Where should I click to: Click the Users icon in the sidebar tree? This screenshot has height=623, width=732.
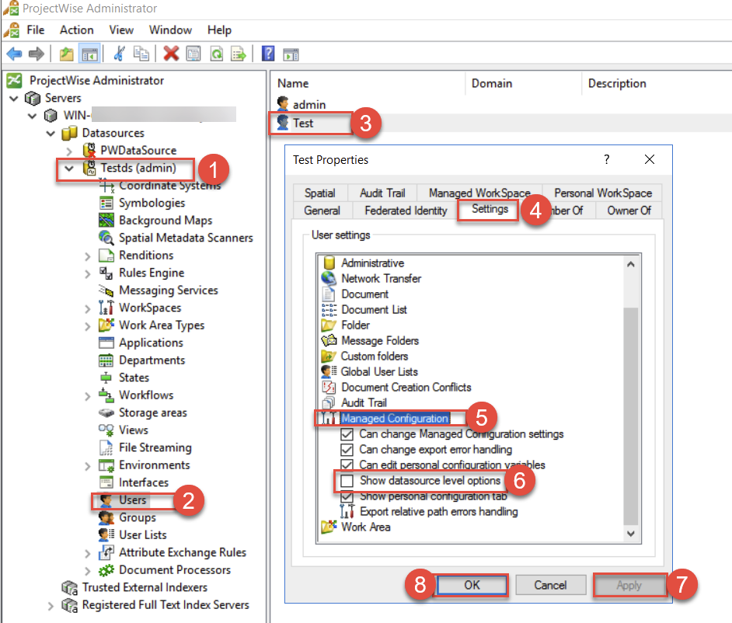(x=106, y=500)
